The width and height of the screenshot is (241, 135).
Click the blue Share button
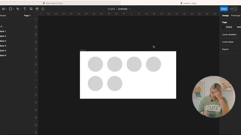224,9
